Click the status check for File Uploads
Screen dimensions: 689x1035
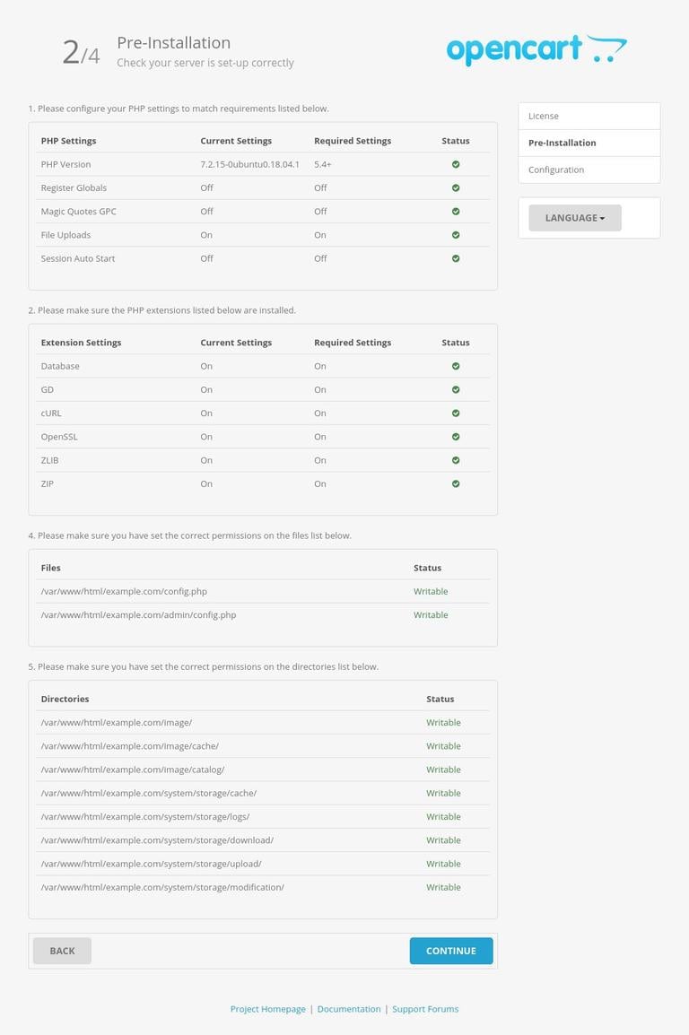tap(456, 234)
